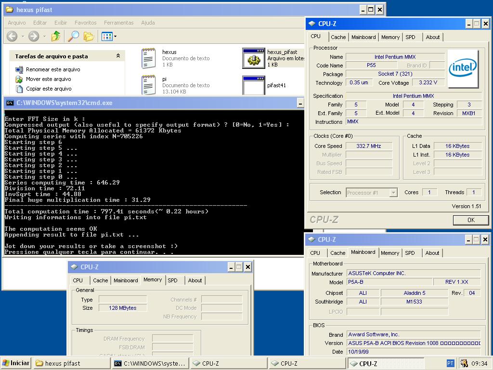Click the Memory CPU-Z window title icon
This screenshot has width=493, height=370.
(x=74, y=267)
